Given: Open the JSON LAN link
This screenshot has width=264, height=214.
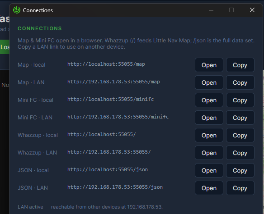Looking at the screenshot, I should click(209, 188).
